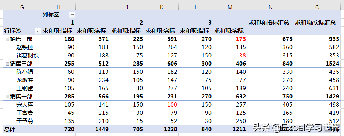
Task: Select the 750 cell for 销售一部
Action: 270,97
